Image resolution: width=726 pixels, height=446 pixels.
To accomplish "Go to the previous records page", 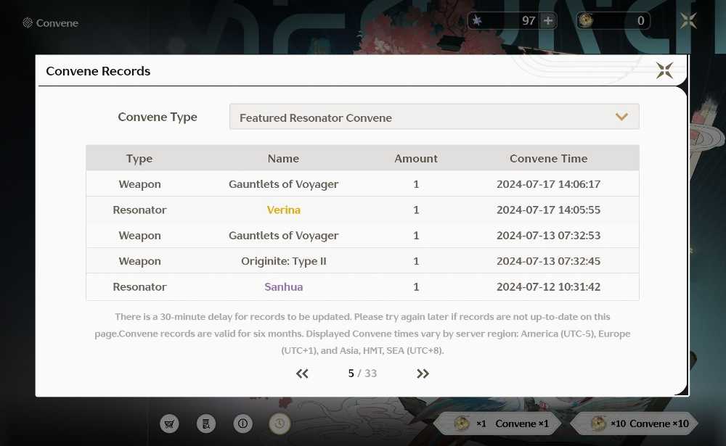I will pyautogui.click(x=302, y=373).
